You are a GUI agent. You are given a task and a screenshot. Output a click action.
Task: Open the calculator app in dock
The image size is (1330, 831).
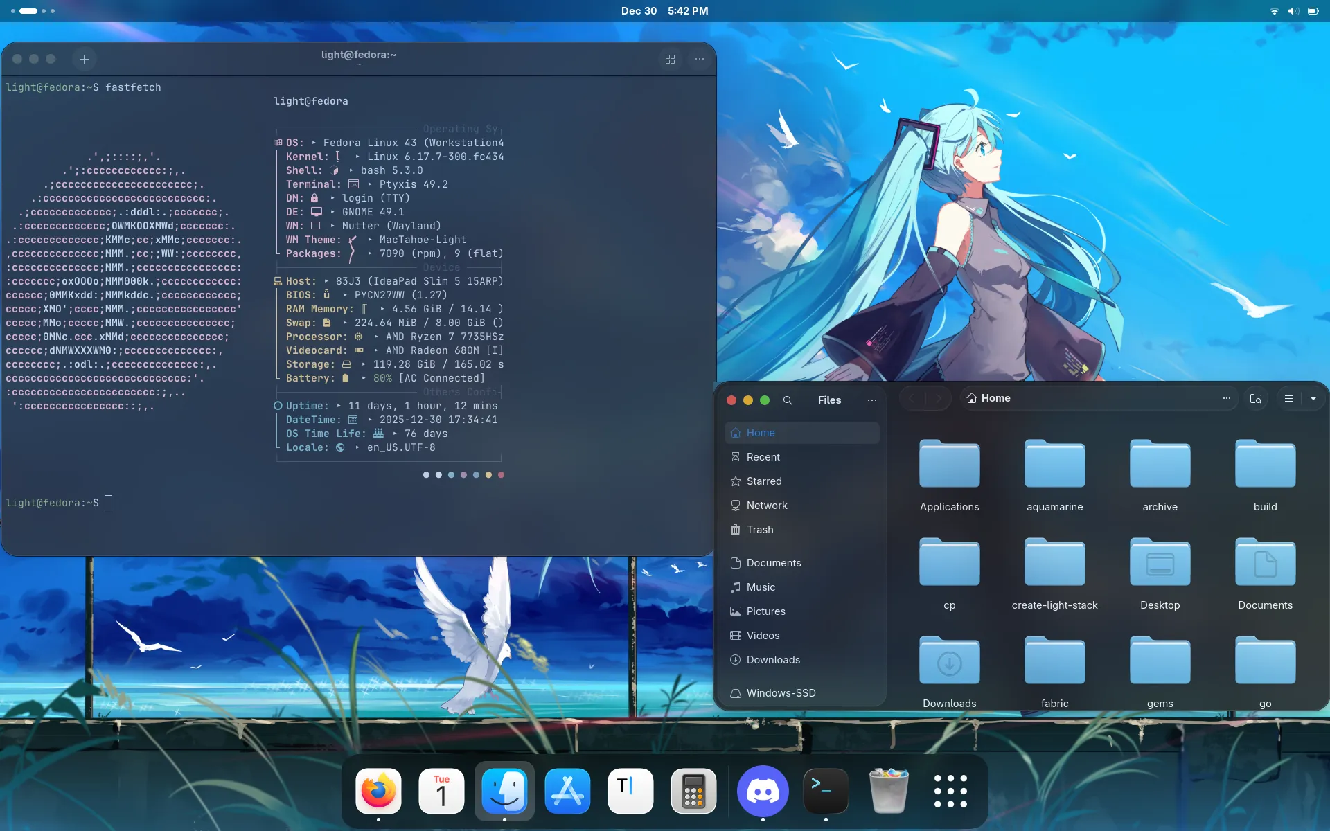(693, 791)
